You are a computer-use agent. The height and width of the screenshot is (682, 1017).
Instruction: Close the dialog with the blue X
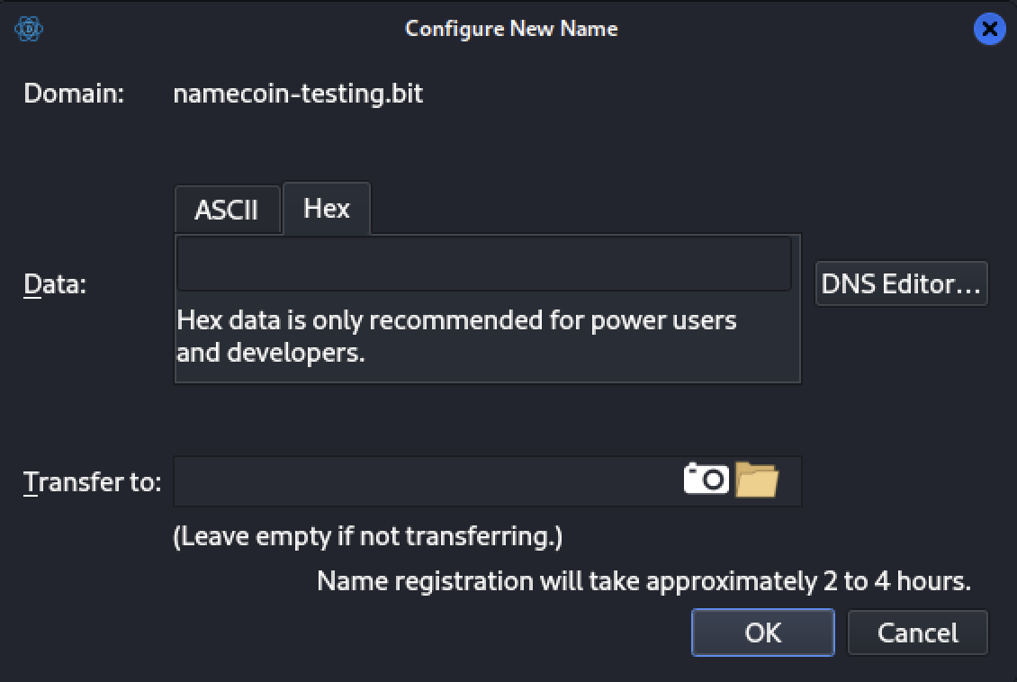(x=989, y=28)
